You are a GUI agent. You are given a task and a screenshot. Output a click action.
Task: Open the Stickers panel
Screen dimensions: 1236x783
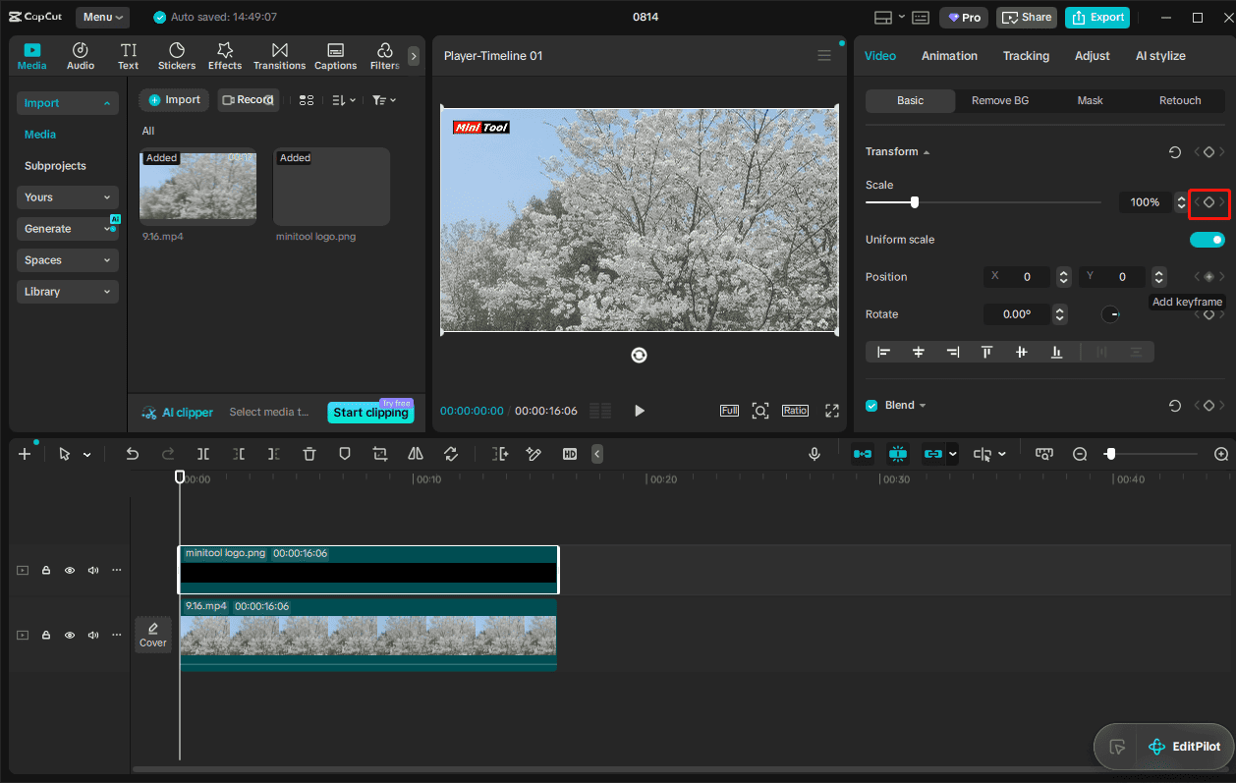click(177, 56)
